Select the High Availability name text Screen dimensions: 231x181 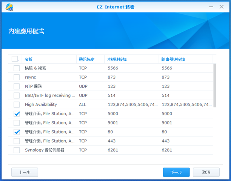(x=41, y=104)
